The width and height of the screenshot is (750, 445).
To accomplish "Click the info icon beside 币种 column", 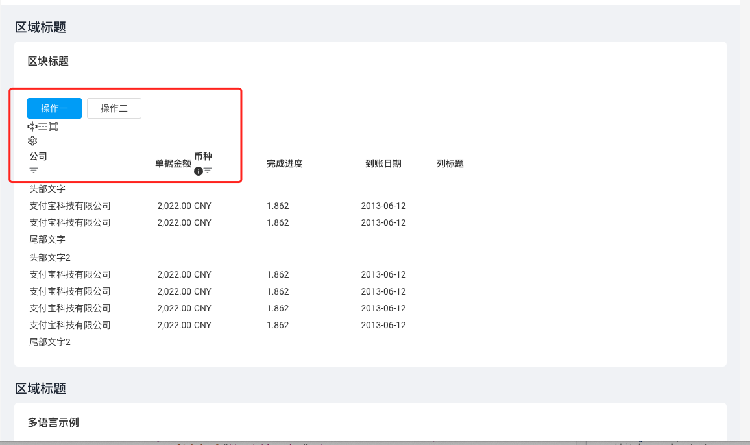I will coord(198,171).
